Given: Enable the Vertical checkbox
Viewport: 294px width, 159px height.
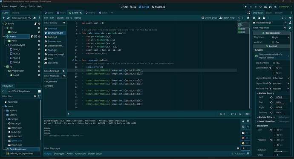Looking at the screenshot, I should [273, 42].
